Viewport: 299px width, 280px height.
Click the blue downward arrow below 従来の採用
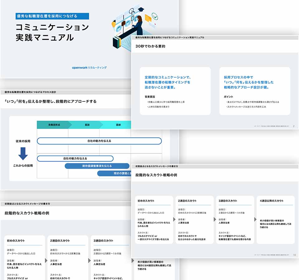tap(23, 153)
